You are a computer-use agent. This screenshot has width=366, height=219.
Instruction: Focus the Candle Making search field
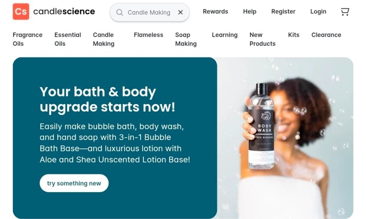[149, 13]
